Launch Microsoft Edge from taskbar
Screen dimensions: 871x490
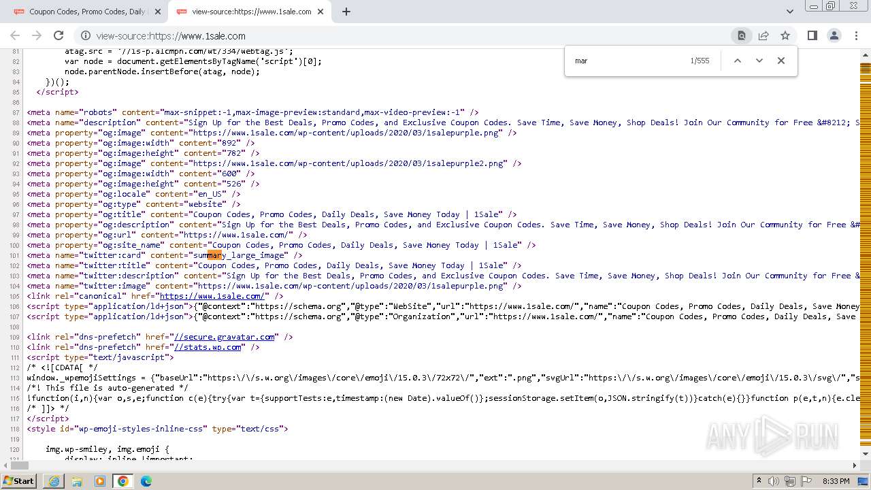[x=146, y=481]
